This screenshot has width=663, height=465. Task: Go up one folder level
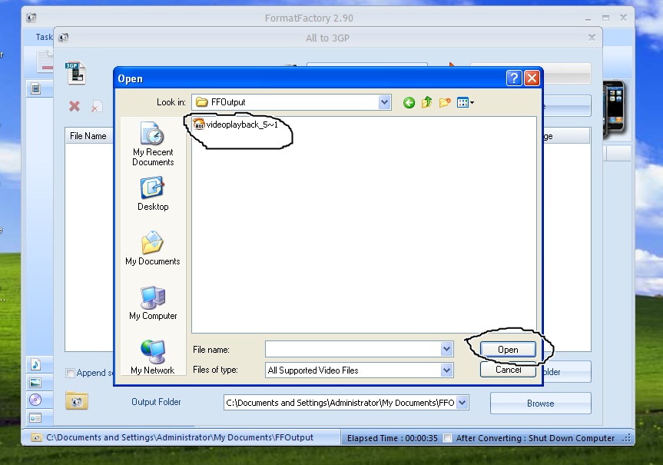pyautogui.click(x=426, y=102)
